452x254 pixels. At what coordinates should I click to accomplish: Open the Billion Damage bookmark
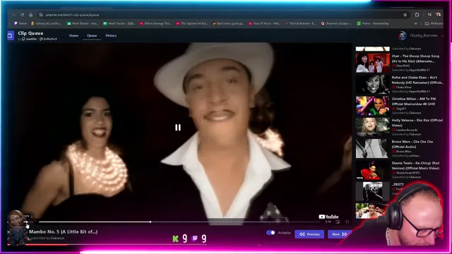click(x=155, y=23)
